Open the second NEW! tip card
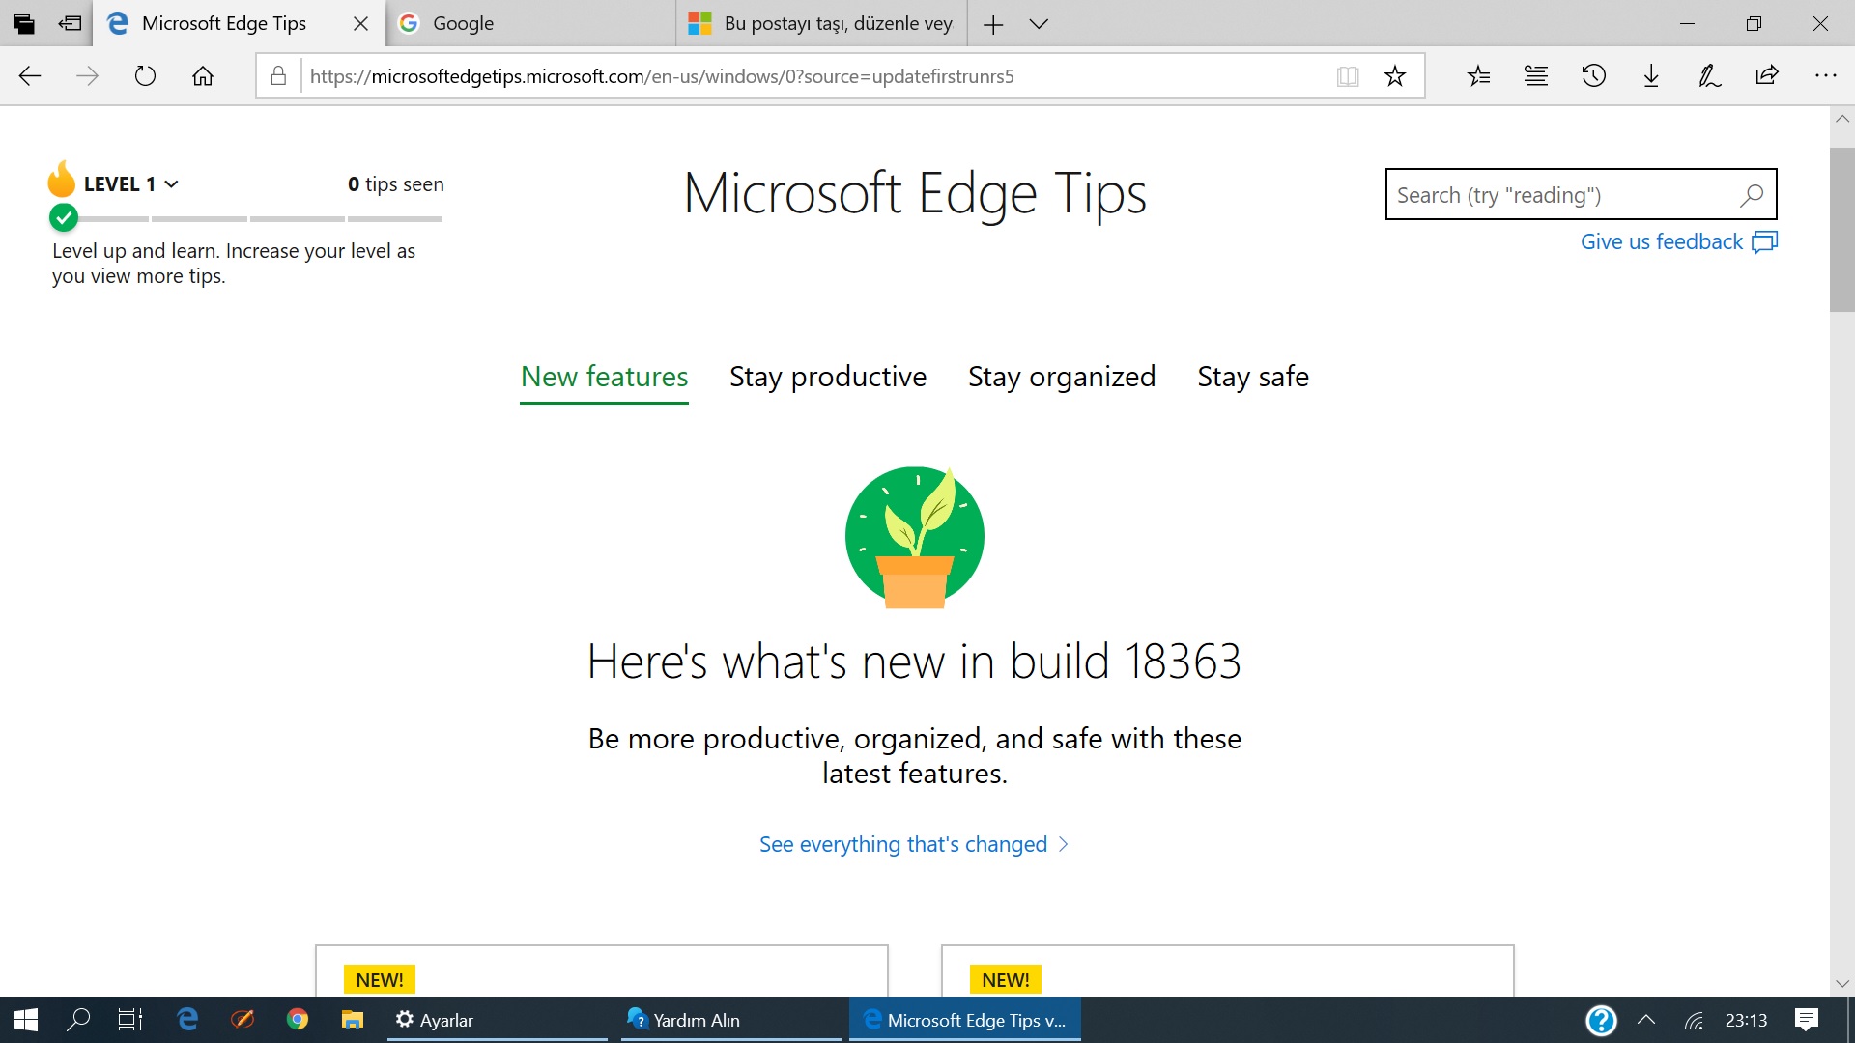Image resolution: width=1855 pixels, height=1043 pixels. coord(1227,971)
